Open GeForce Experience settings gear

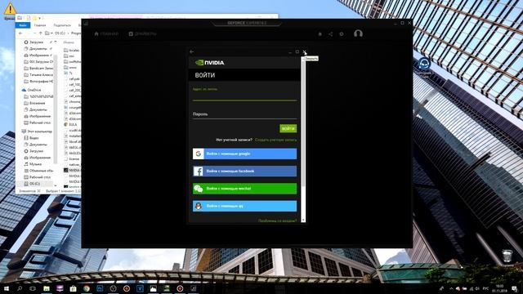click(342, 34)
